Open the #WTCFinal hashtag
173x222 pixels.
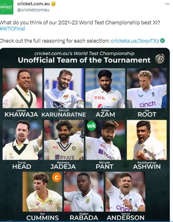coord(13,28)
